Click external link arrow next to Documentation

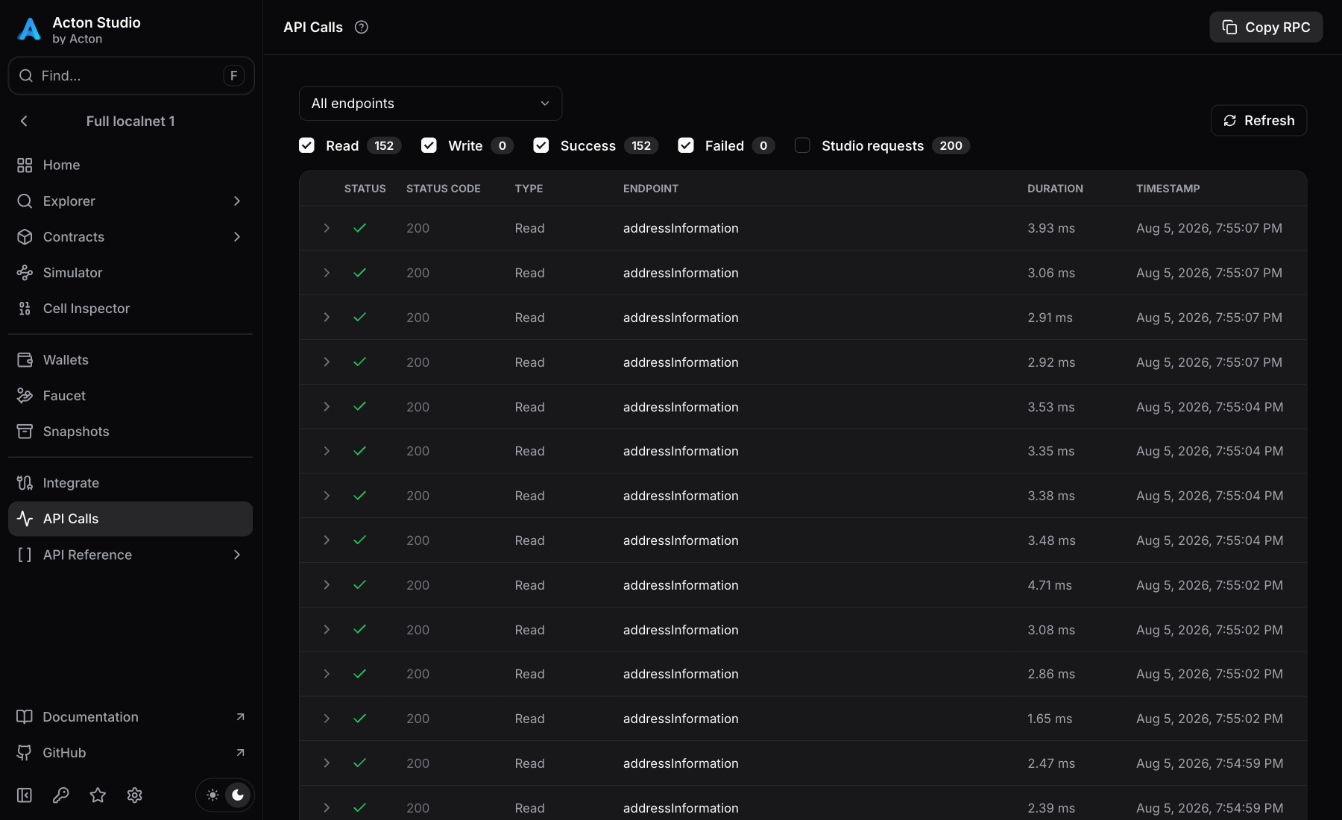pyautogui.click(x=240, y=717)
